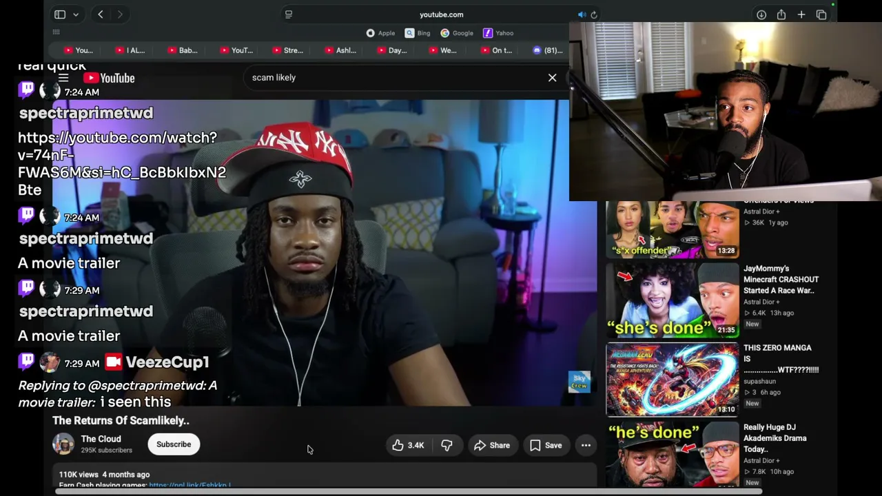Open "JayMommy's Minecraft CRASHOUT" video title
Screen dimensions: 882x496
781,280
